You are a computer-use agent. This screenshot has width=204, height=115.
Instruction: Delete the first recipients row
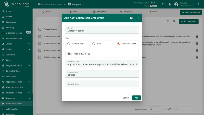197,37
